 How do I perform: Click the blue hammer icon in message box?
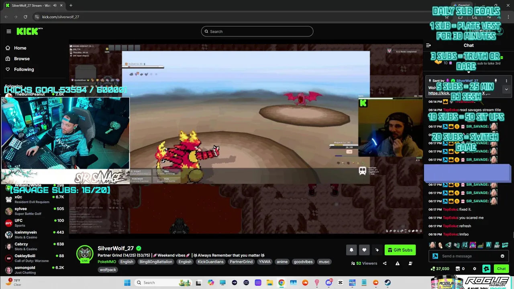(435, 256)
